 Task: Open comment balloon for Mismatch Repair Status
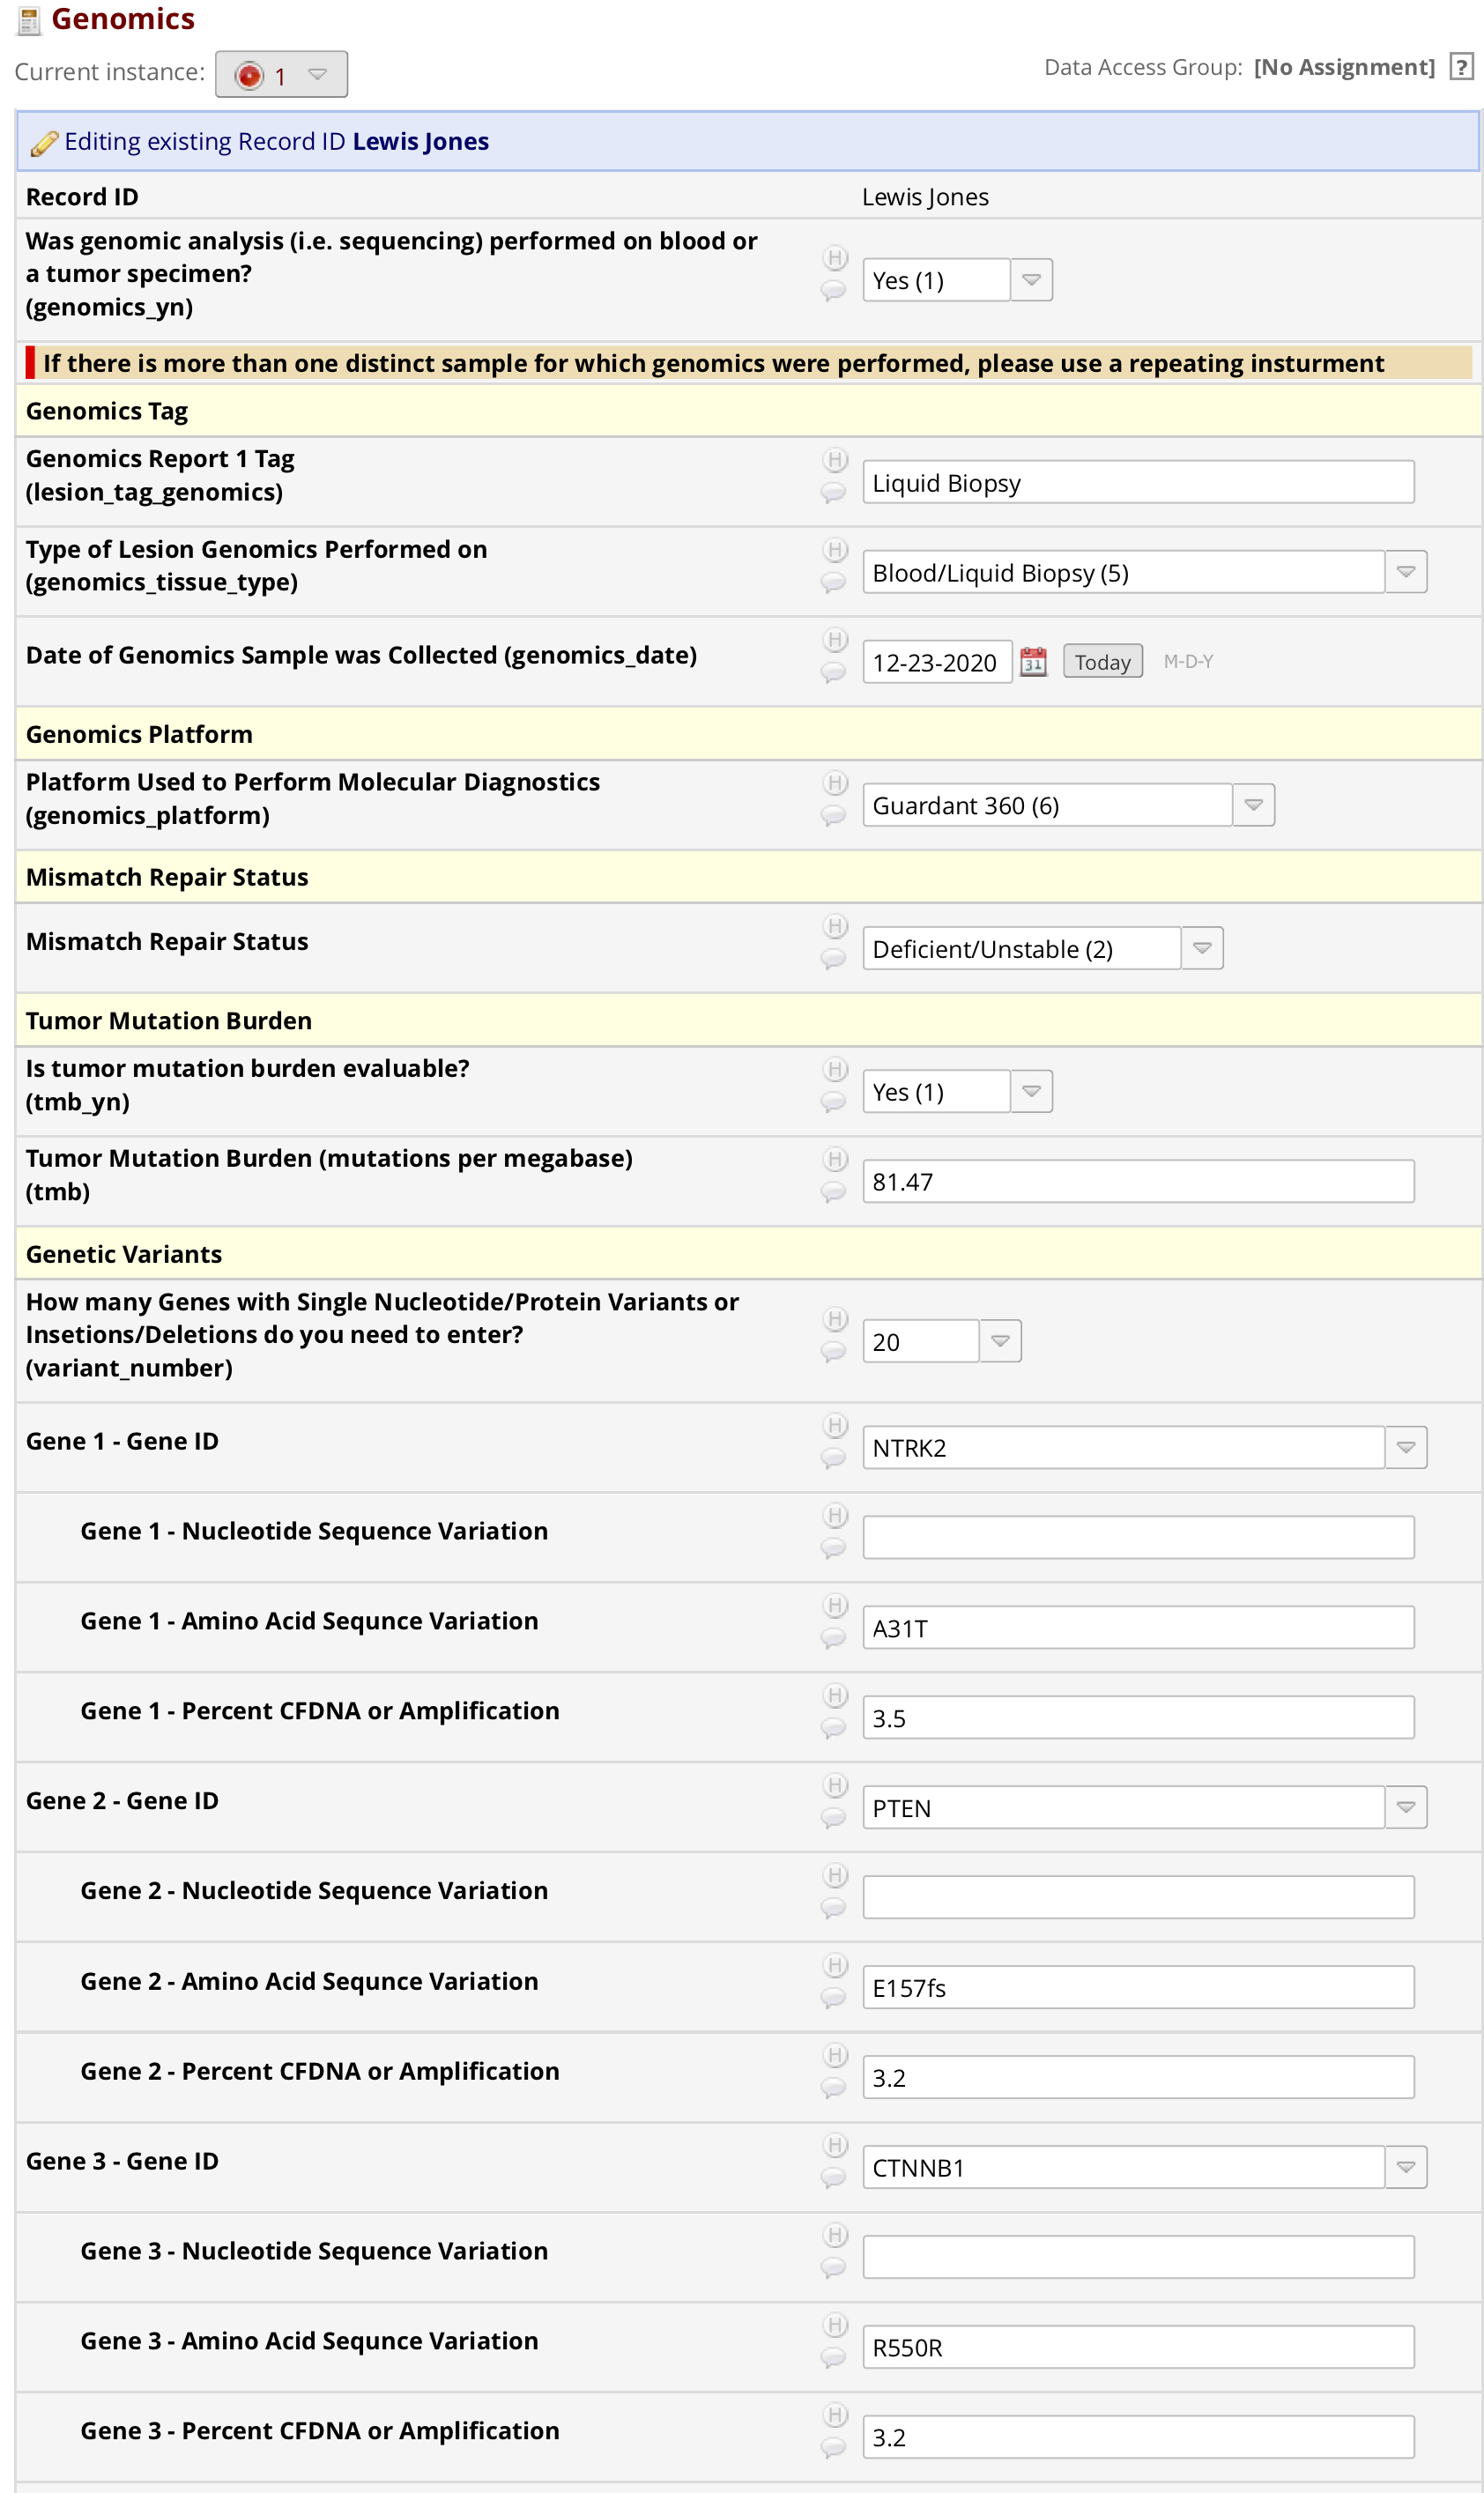point(833,959)
